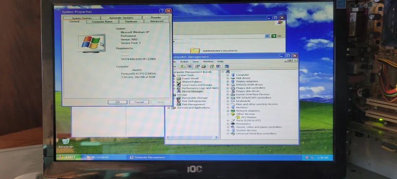Image resolution: width=397 pixels, height=179 pixels.
Task: Select the Shared Folders icon in console tree
Action: (x=179, y=82)
